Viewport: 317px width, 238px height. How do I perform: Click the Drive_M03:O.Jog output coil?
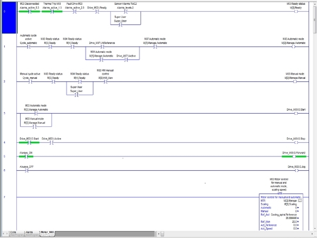(296, 171)
